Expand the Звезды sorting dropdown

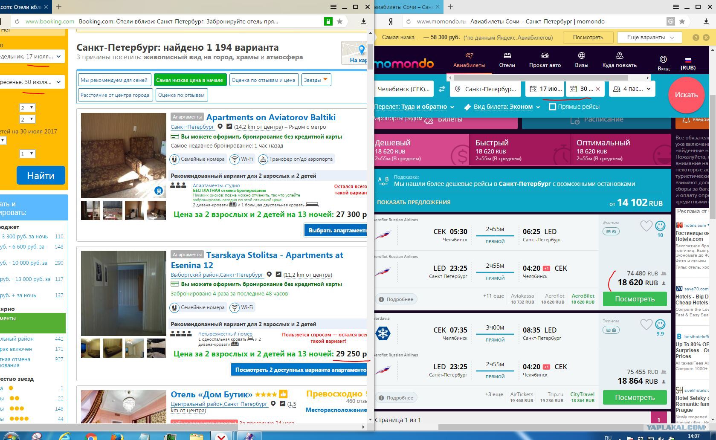click(x=316, y=80)
